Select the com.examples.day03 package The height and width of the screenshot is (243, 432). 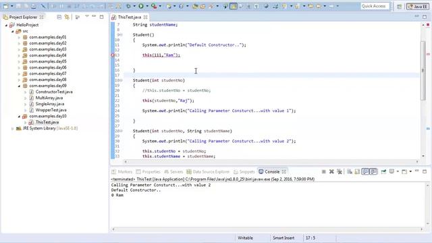[x=48, y=49]
